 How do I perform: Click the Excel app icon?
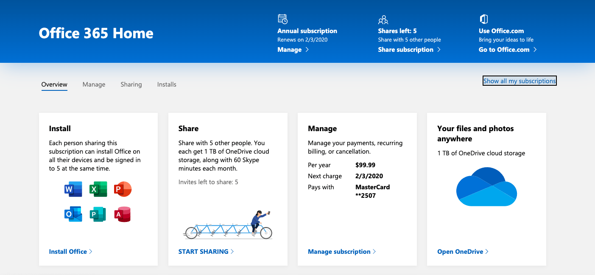coord(98,189)
